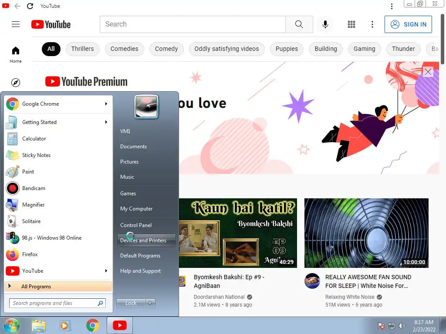
Task: Open Byomkesh Bakshi Ep #9 thumbnail
Action: pyautogui.click(x=238, y=233)
